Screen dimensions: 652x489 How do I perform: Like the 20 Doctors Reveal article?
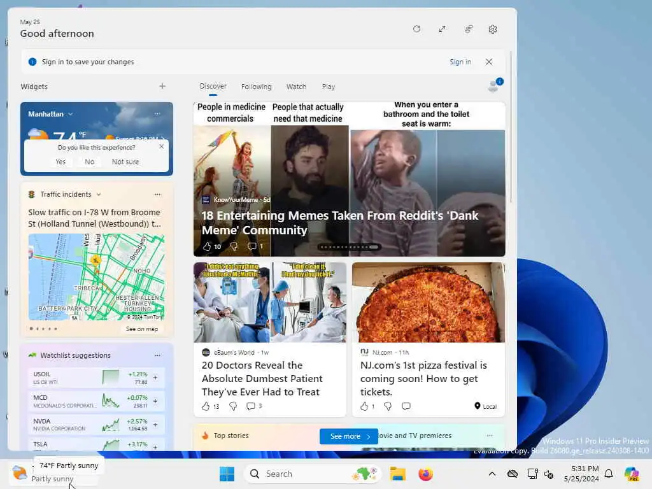coord(206,406)
